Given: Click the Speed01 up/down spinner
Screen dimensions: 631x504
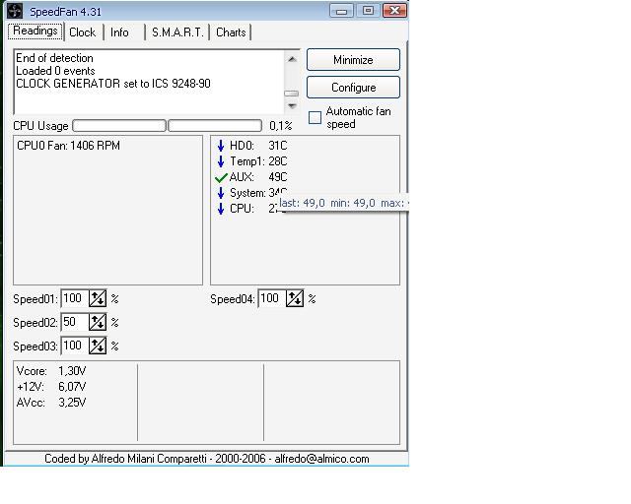Looking at the screenshot, I should pos(98,298).
